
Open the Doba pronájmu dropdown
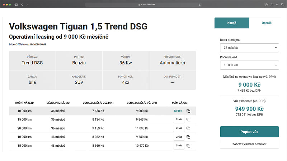pos(249,48)
